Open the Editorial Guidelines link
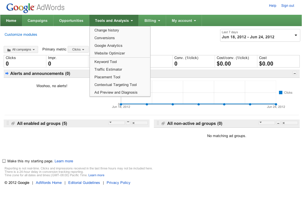This screenshot has width=302, height=212. click(x=84, y=183)
